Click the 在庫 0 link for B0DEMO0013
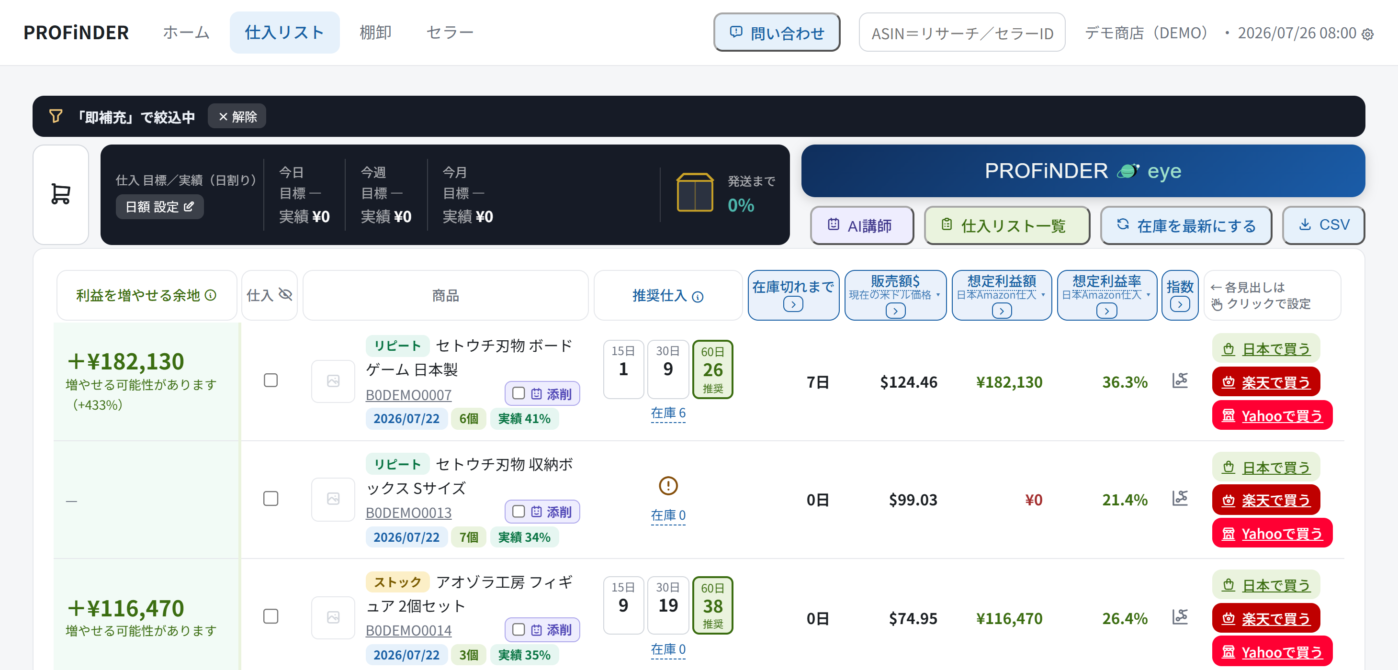Image resolution: width=1398 pixels, height=670 pixels. (x=668, y=515)
